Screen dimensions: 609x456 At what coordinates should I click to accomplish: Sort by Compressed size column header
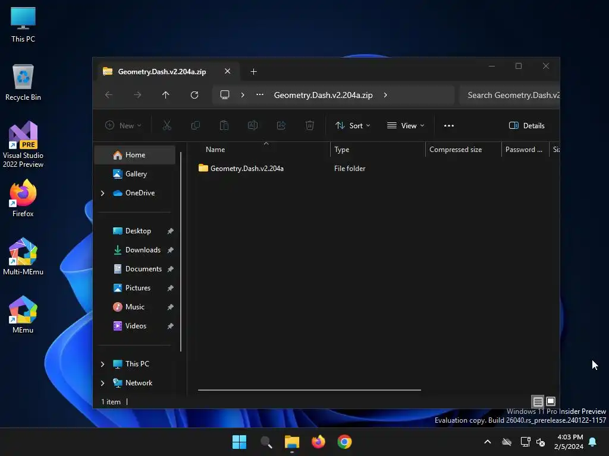(x=463, y=150)
